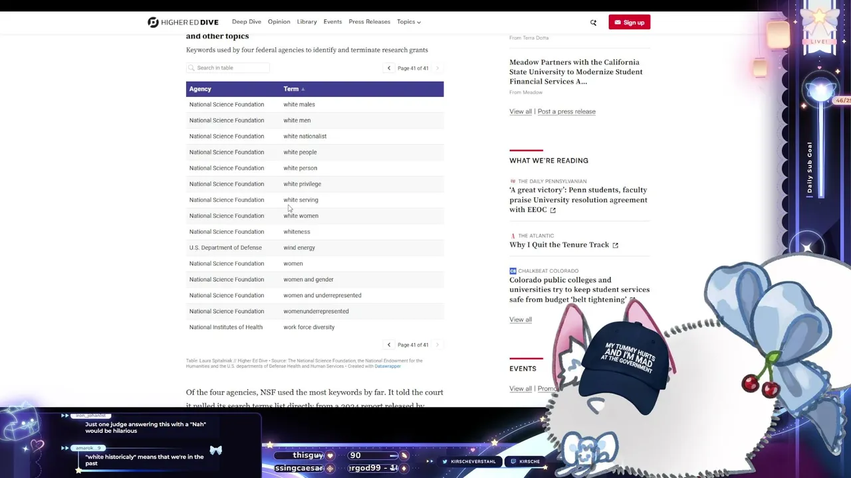Viewport: 851px width, 478px height.
Task: Select the 'white women' term cell
Action: pos(301,216)
